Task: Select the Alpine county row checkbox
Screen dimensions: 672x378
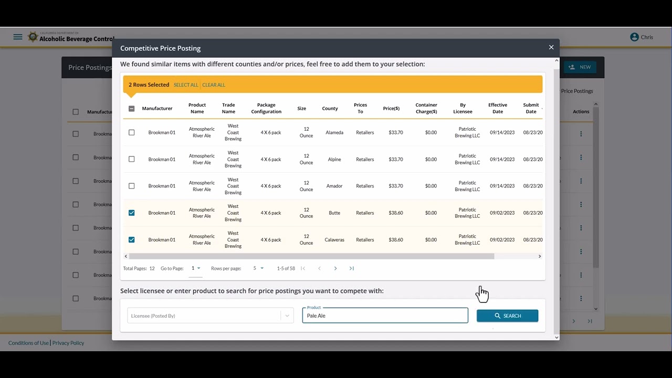Action: (x=132, y=159)
